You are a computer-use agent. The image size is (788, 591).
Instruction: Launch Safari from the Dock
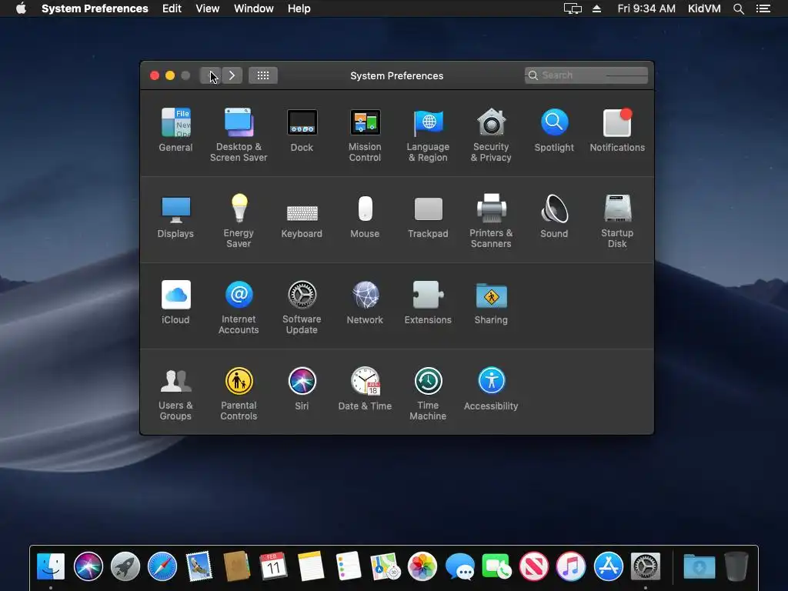point(162,566)
